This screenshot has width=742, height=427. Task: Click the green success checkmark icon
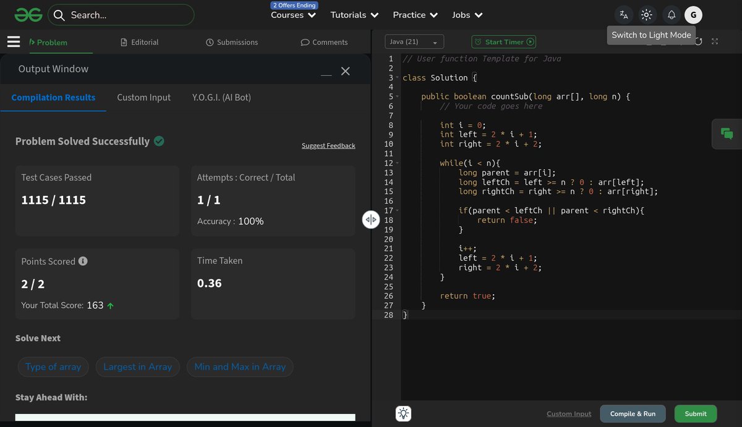click(159, 141)
